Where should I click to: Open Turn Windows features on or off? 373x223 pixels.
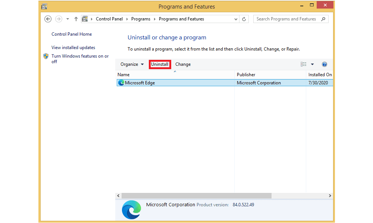pos(80,59)
